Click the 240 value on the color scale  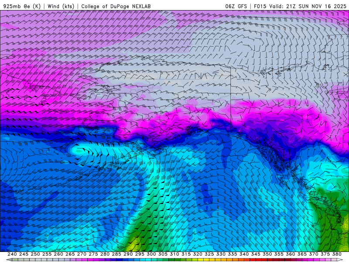pos(12,254)
